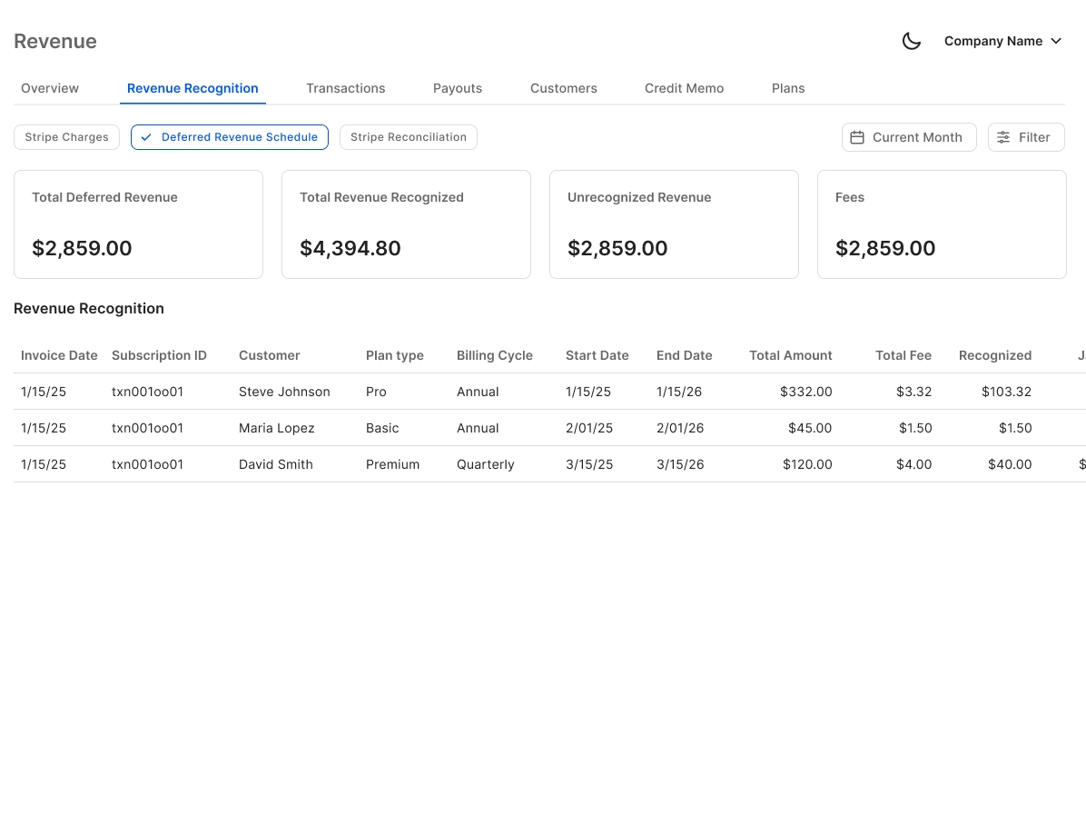Click the Recognized column header
1086x835 pixels.
(995, 355)
